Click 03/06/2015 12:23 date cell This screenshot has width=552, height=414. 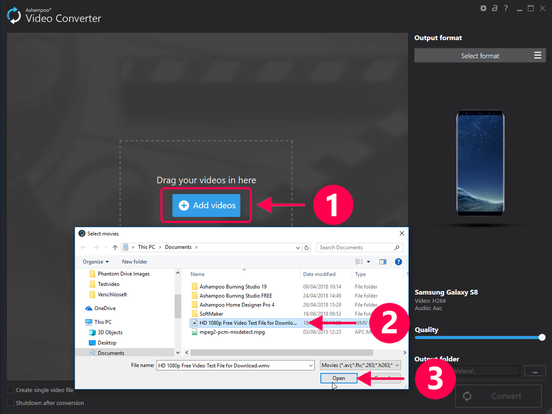click(322, 332)
